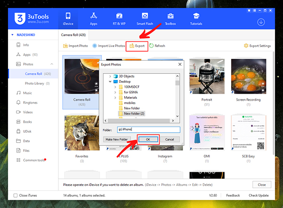This screenshot has height=208, width=283.
Task: Select the Instagram album label
Action: [165, 156]
